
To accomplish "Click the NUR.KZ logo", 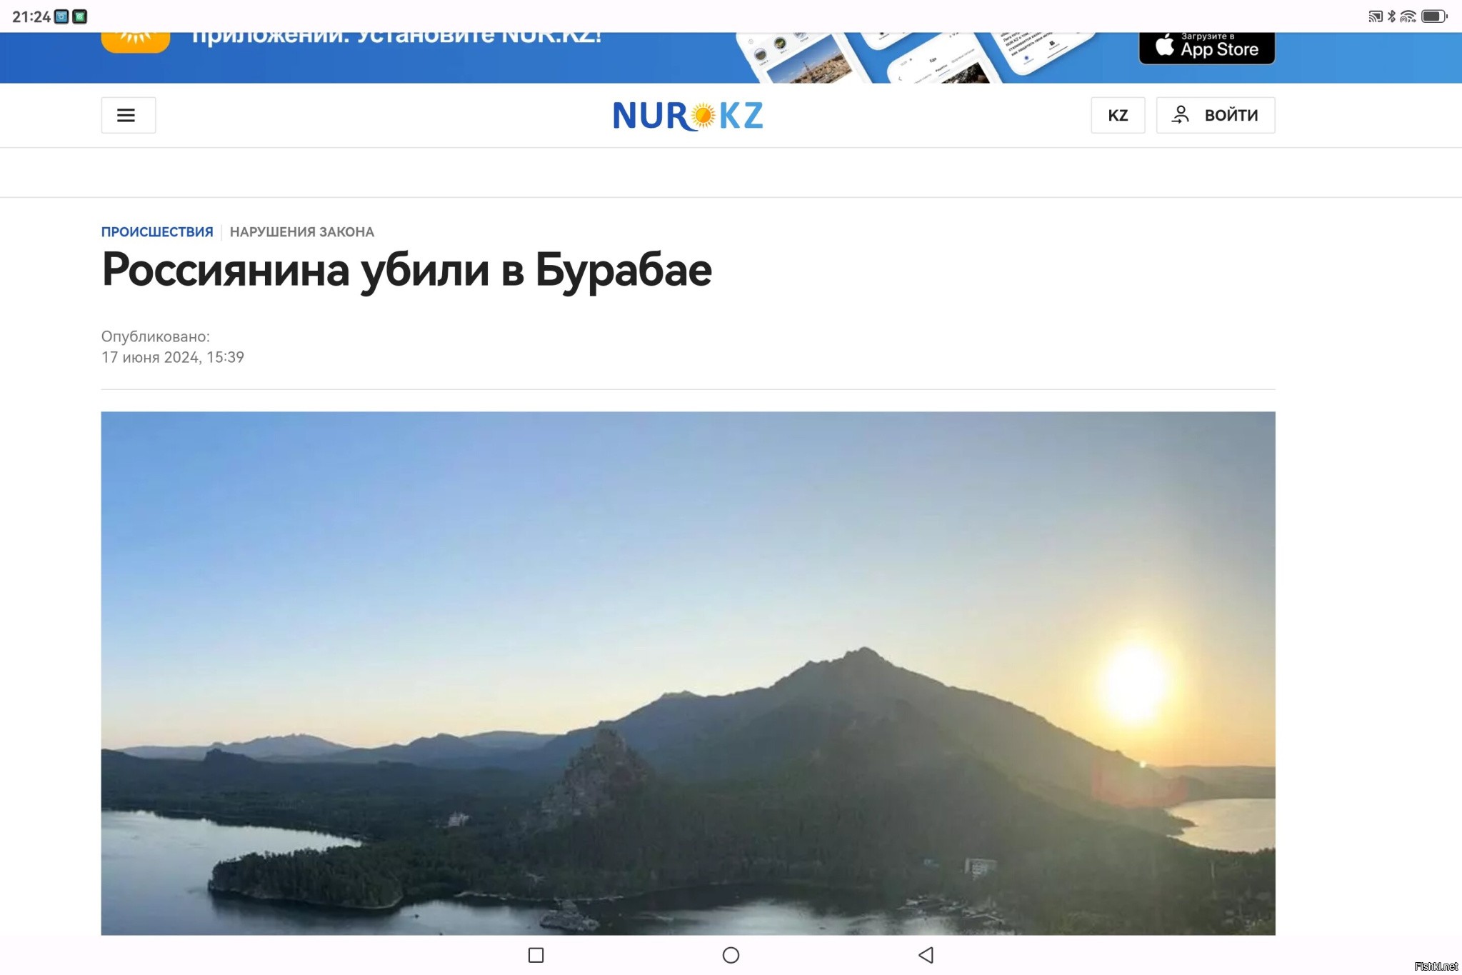I will (x=688, y=115).
